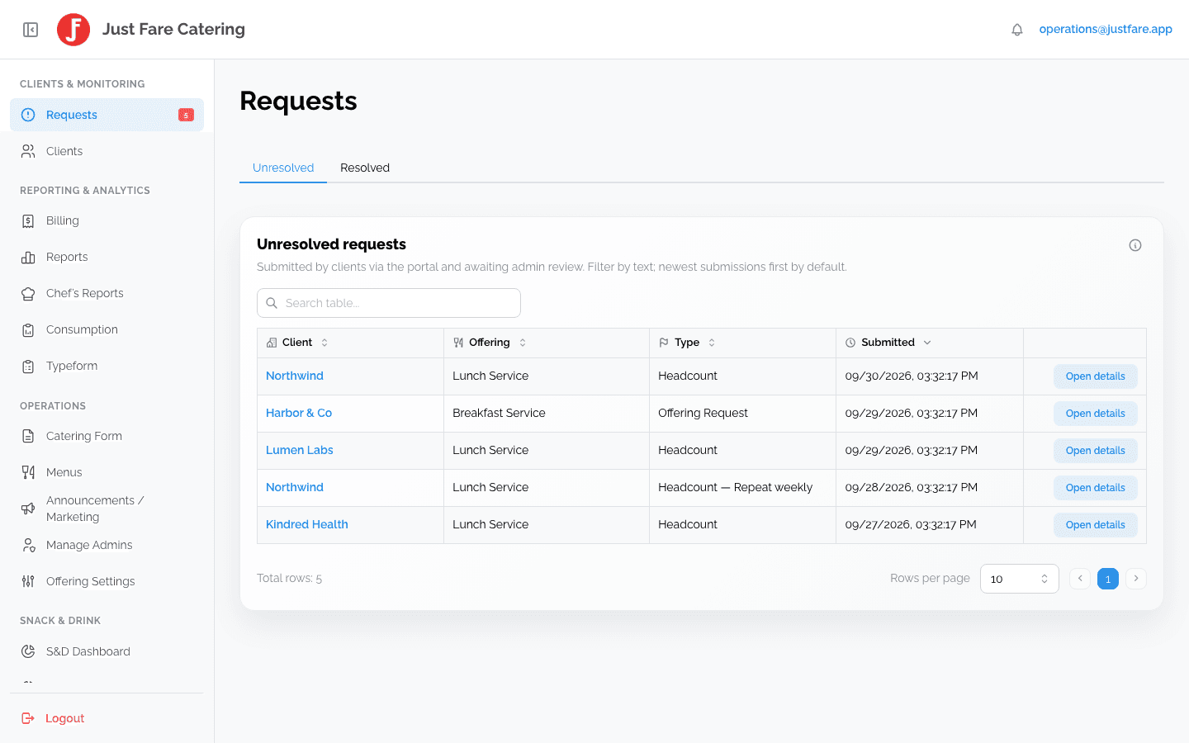1189x743 pixels.
Task: Open the notifications bell
Action: click(1017, 30)
